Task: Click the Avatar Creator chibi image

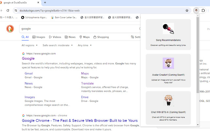Action: click(168, 63)
